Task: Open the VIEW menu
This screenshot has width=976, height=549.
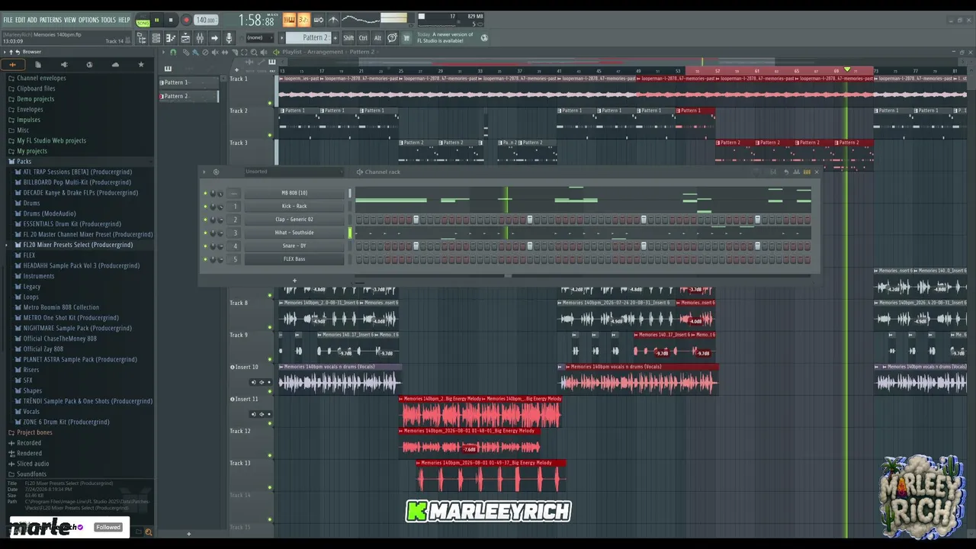Action: pyautogui.click(x=70, y=20)
